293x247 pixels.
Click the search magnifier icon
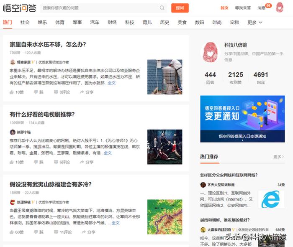[162, 8]
